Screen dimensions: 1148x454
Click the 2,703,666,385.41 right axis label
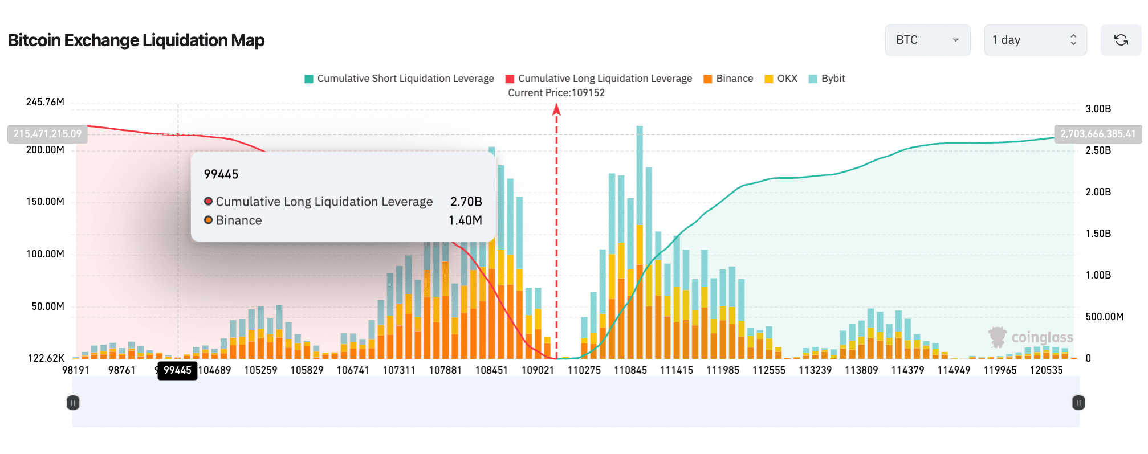pos(1098,134)
